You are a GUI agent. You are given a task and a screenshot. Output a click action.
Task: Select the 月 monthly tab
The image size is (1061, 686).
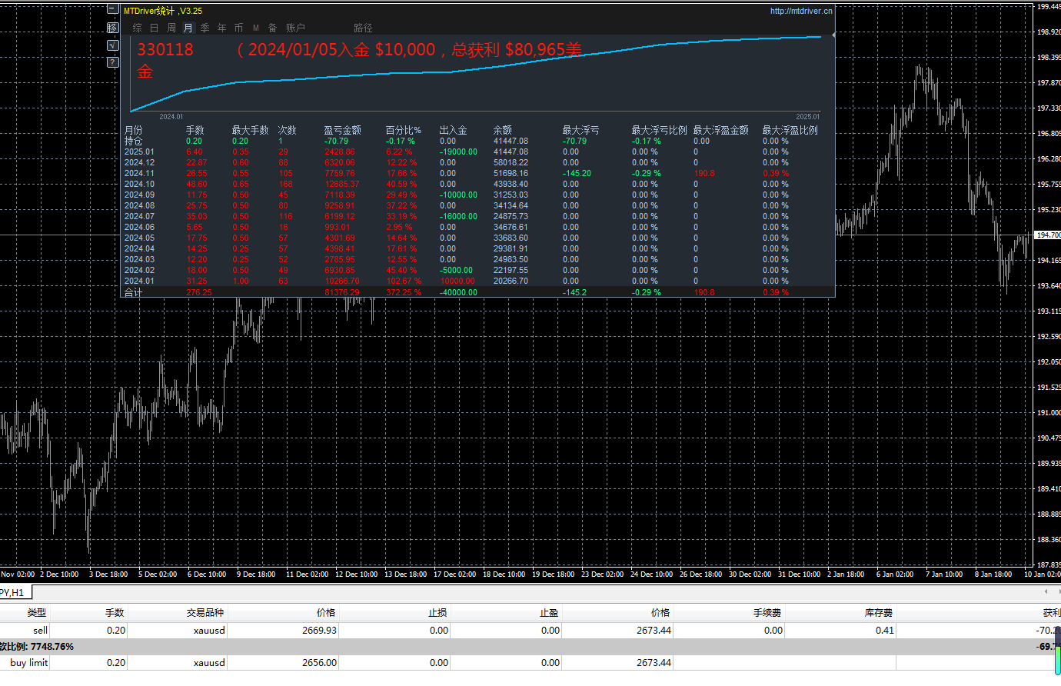point(188,28)
